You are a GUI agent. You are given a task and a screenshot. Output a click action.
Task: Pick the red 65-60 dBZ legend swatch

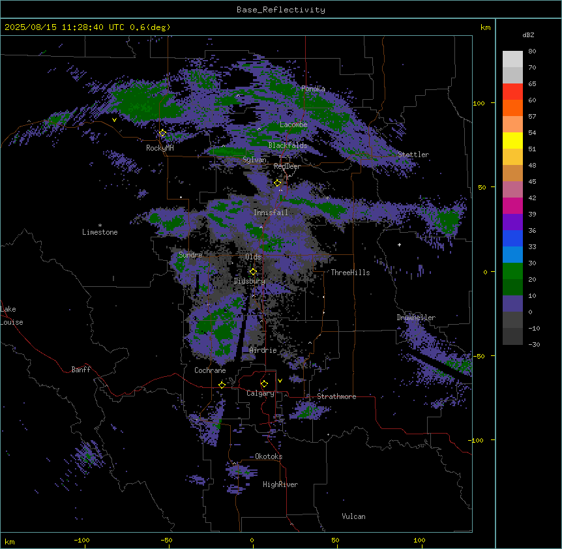tap(512, 92)
